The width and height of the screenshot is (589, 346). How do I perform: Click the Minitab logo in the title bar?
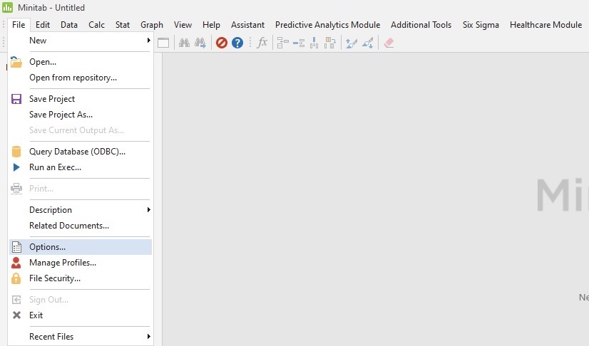point(8,8)
